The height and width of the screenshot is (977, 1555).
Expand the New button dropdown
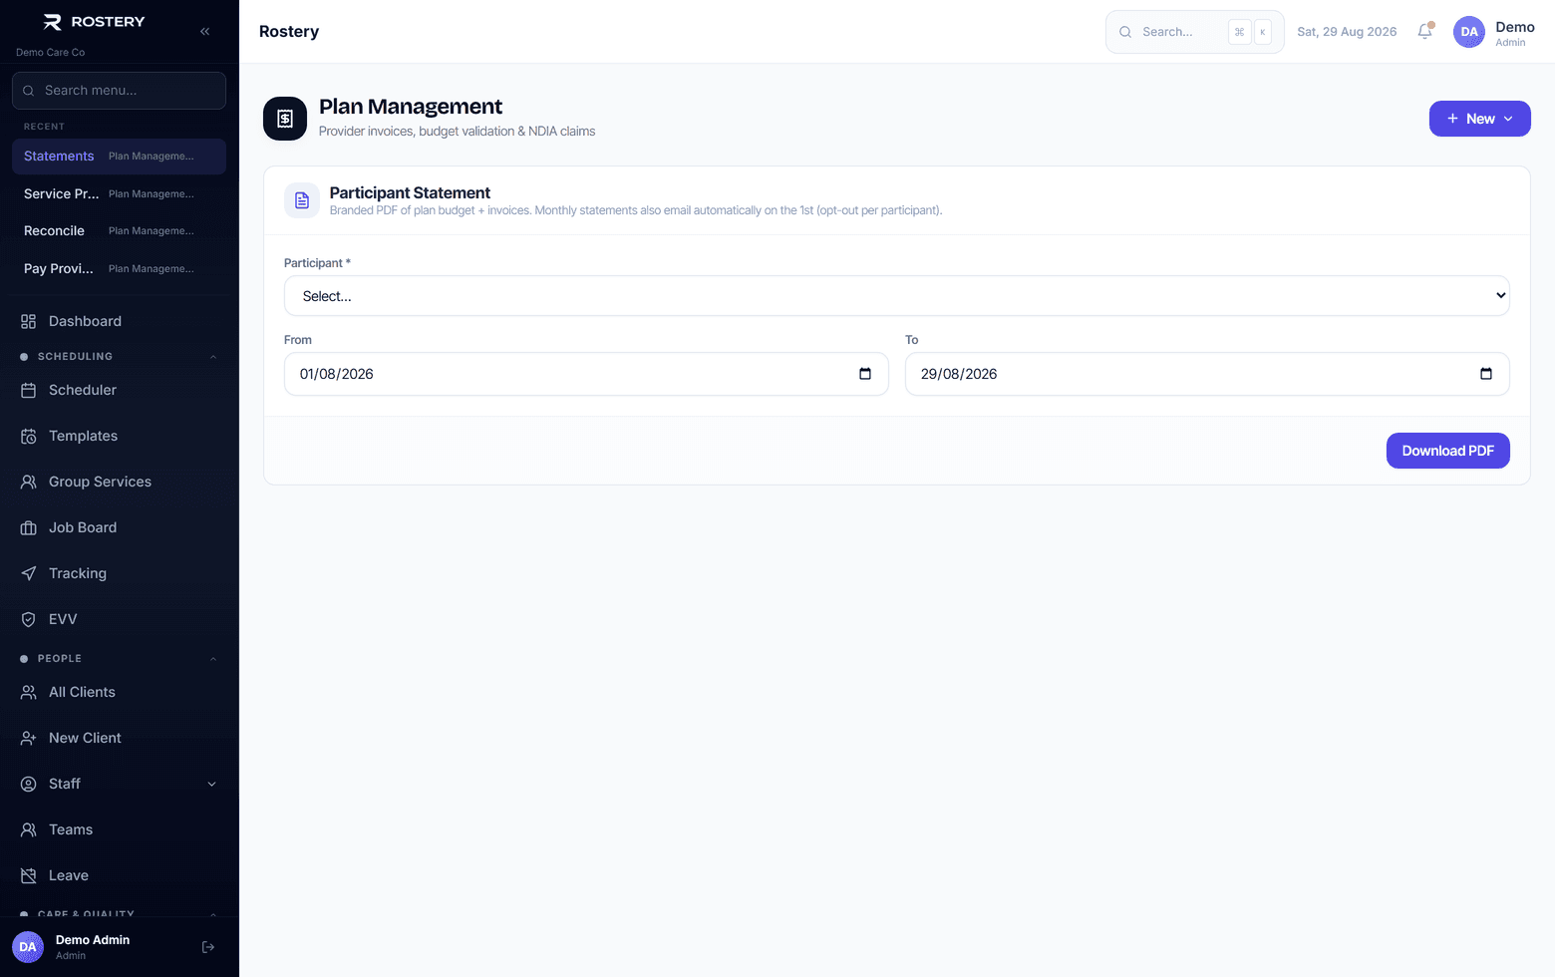(1480, 119)
